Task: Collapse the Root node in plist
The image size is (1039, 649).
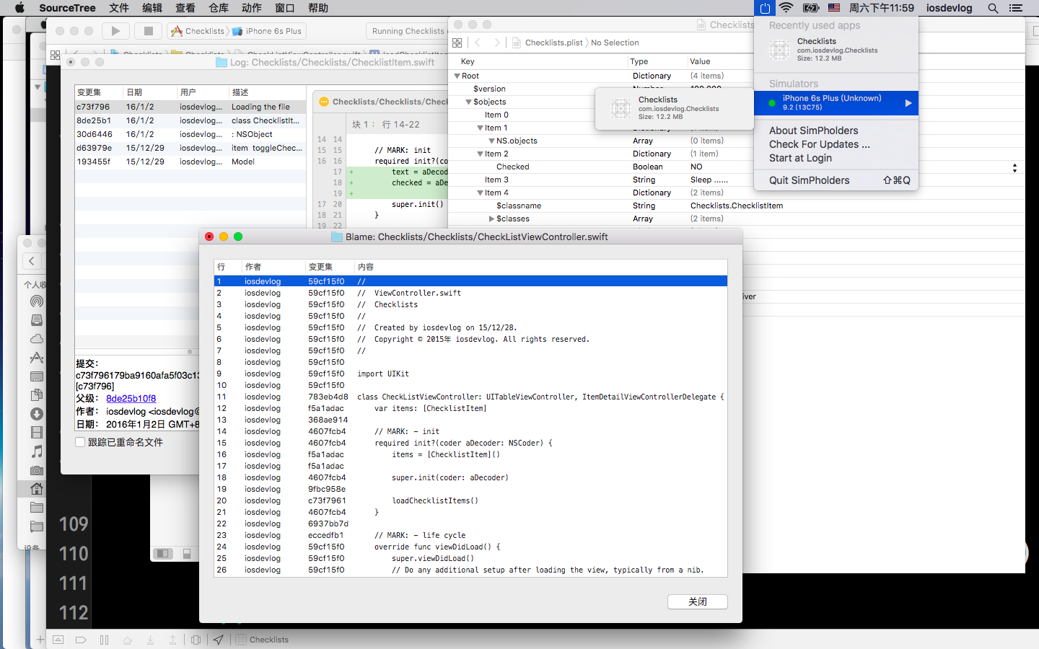Action: click(x=457, y=76)
